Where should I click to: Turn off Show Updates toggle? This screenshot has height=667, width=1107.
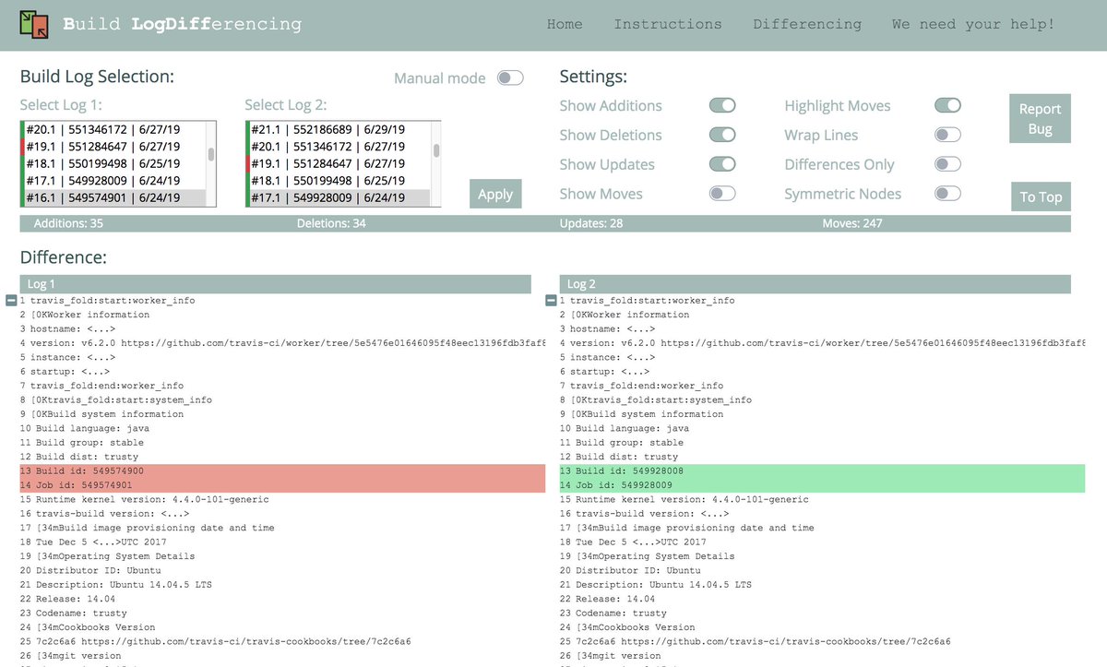722,164
